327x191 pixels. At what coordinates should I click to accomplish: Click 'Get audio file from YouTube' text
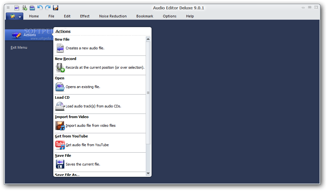point(87,145)
